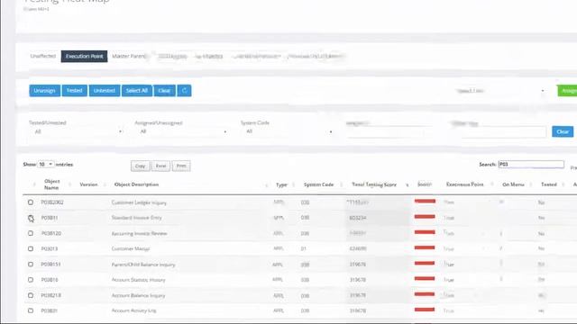The height and width of the screenshot is (324, 577).
Task: Expand the System Code filter dropdown
Action: pos(287,131)
